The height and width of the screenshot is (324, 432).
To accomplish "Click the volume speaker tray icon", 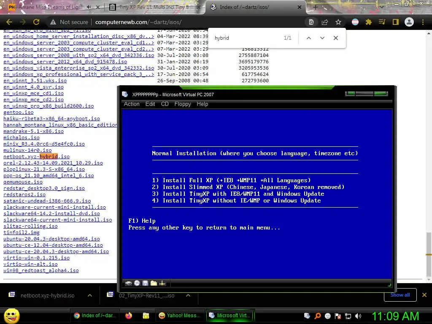I will 358,316.
